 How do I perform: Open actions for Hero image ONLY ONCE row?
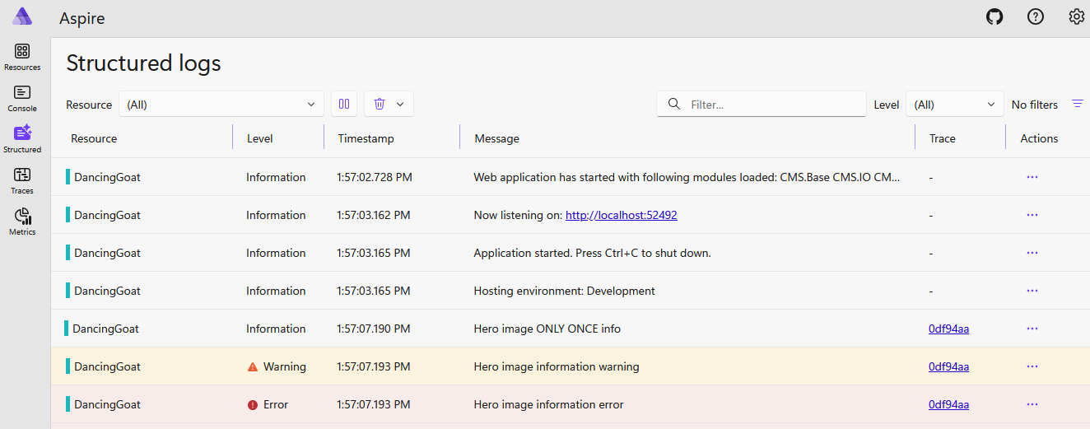pos(1032,329)
